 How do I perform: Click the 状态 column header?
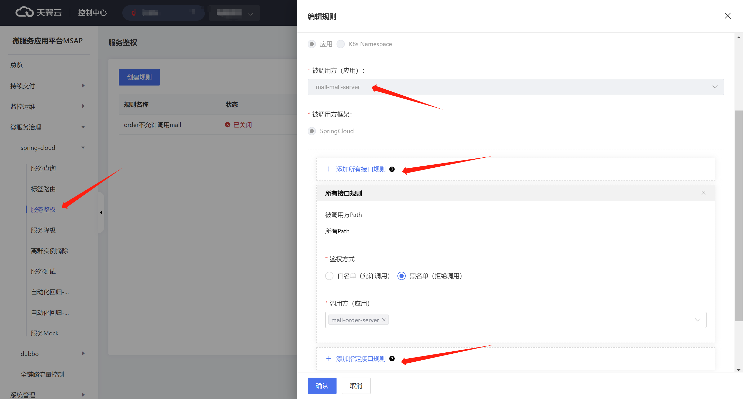coord(231,105)
